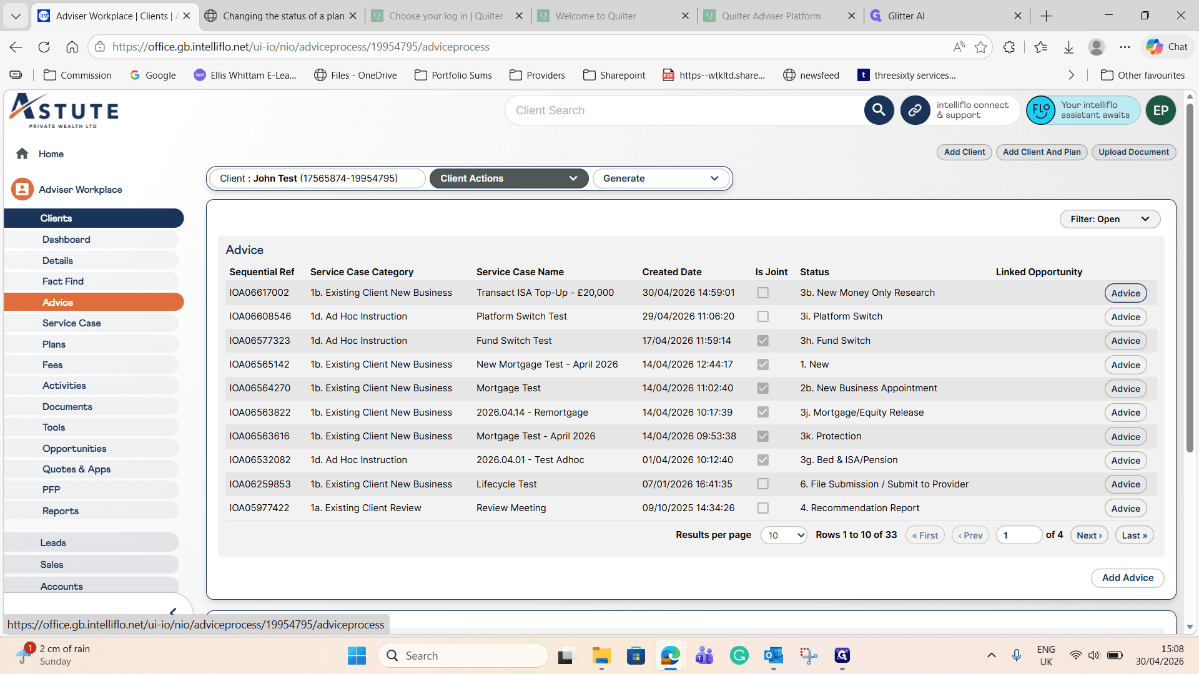Open Copilot Chat in browser toolbar

pyautogui.click(x=1167, y=47)
